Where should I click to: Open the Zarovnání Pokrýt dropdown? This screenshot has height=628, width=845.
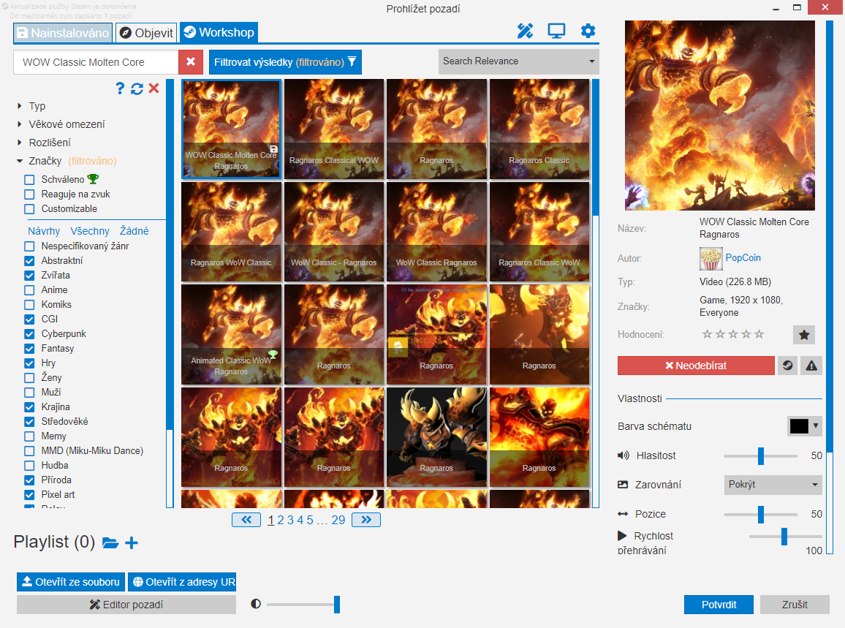coord(773,485)
